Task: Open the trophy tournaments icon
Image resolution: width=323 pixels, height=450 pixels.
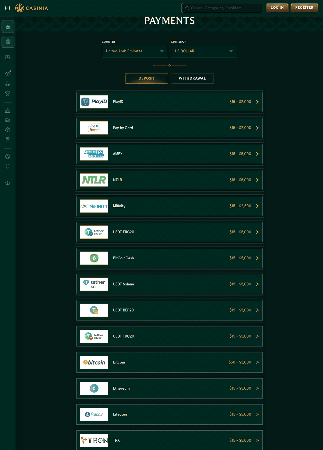Action: click(x=8, y=94)
